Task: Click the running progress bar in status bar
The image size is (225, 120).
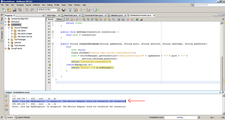Action: (181, 117)
